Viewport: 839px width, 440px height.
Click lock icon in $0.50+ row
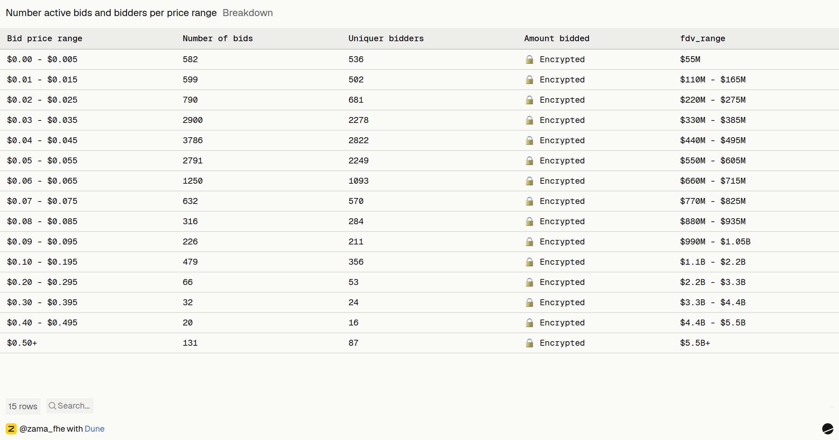point(530,343)
